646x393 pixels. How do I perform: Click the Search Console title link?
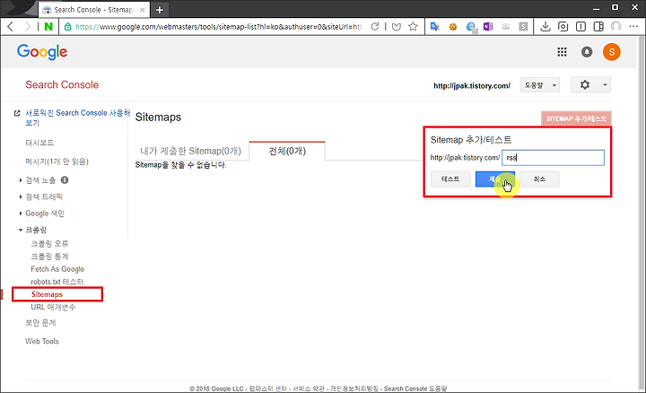(x=62, y=85)
